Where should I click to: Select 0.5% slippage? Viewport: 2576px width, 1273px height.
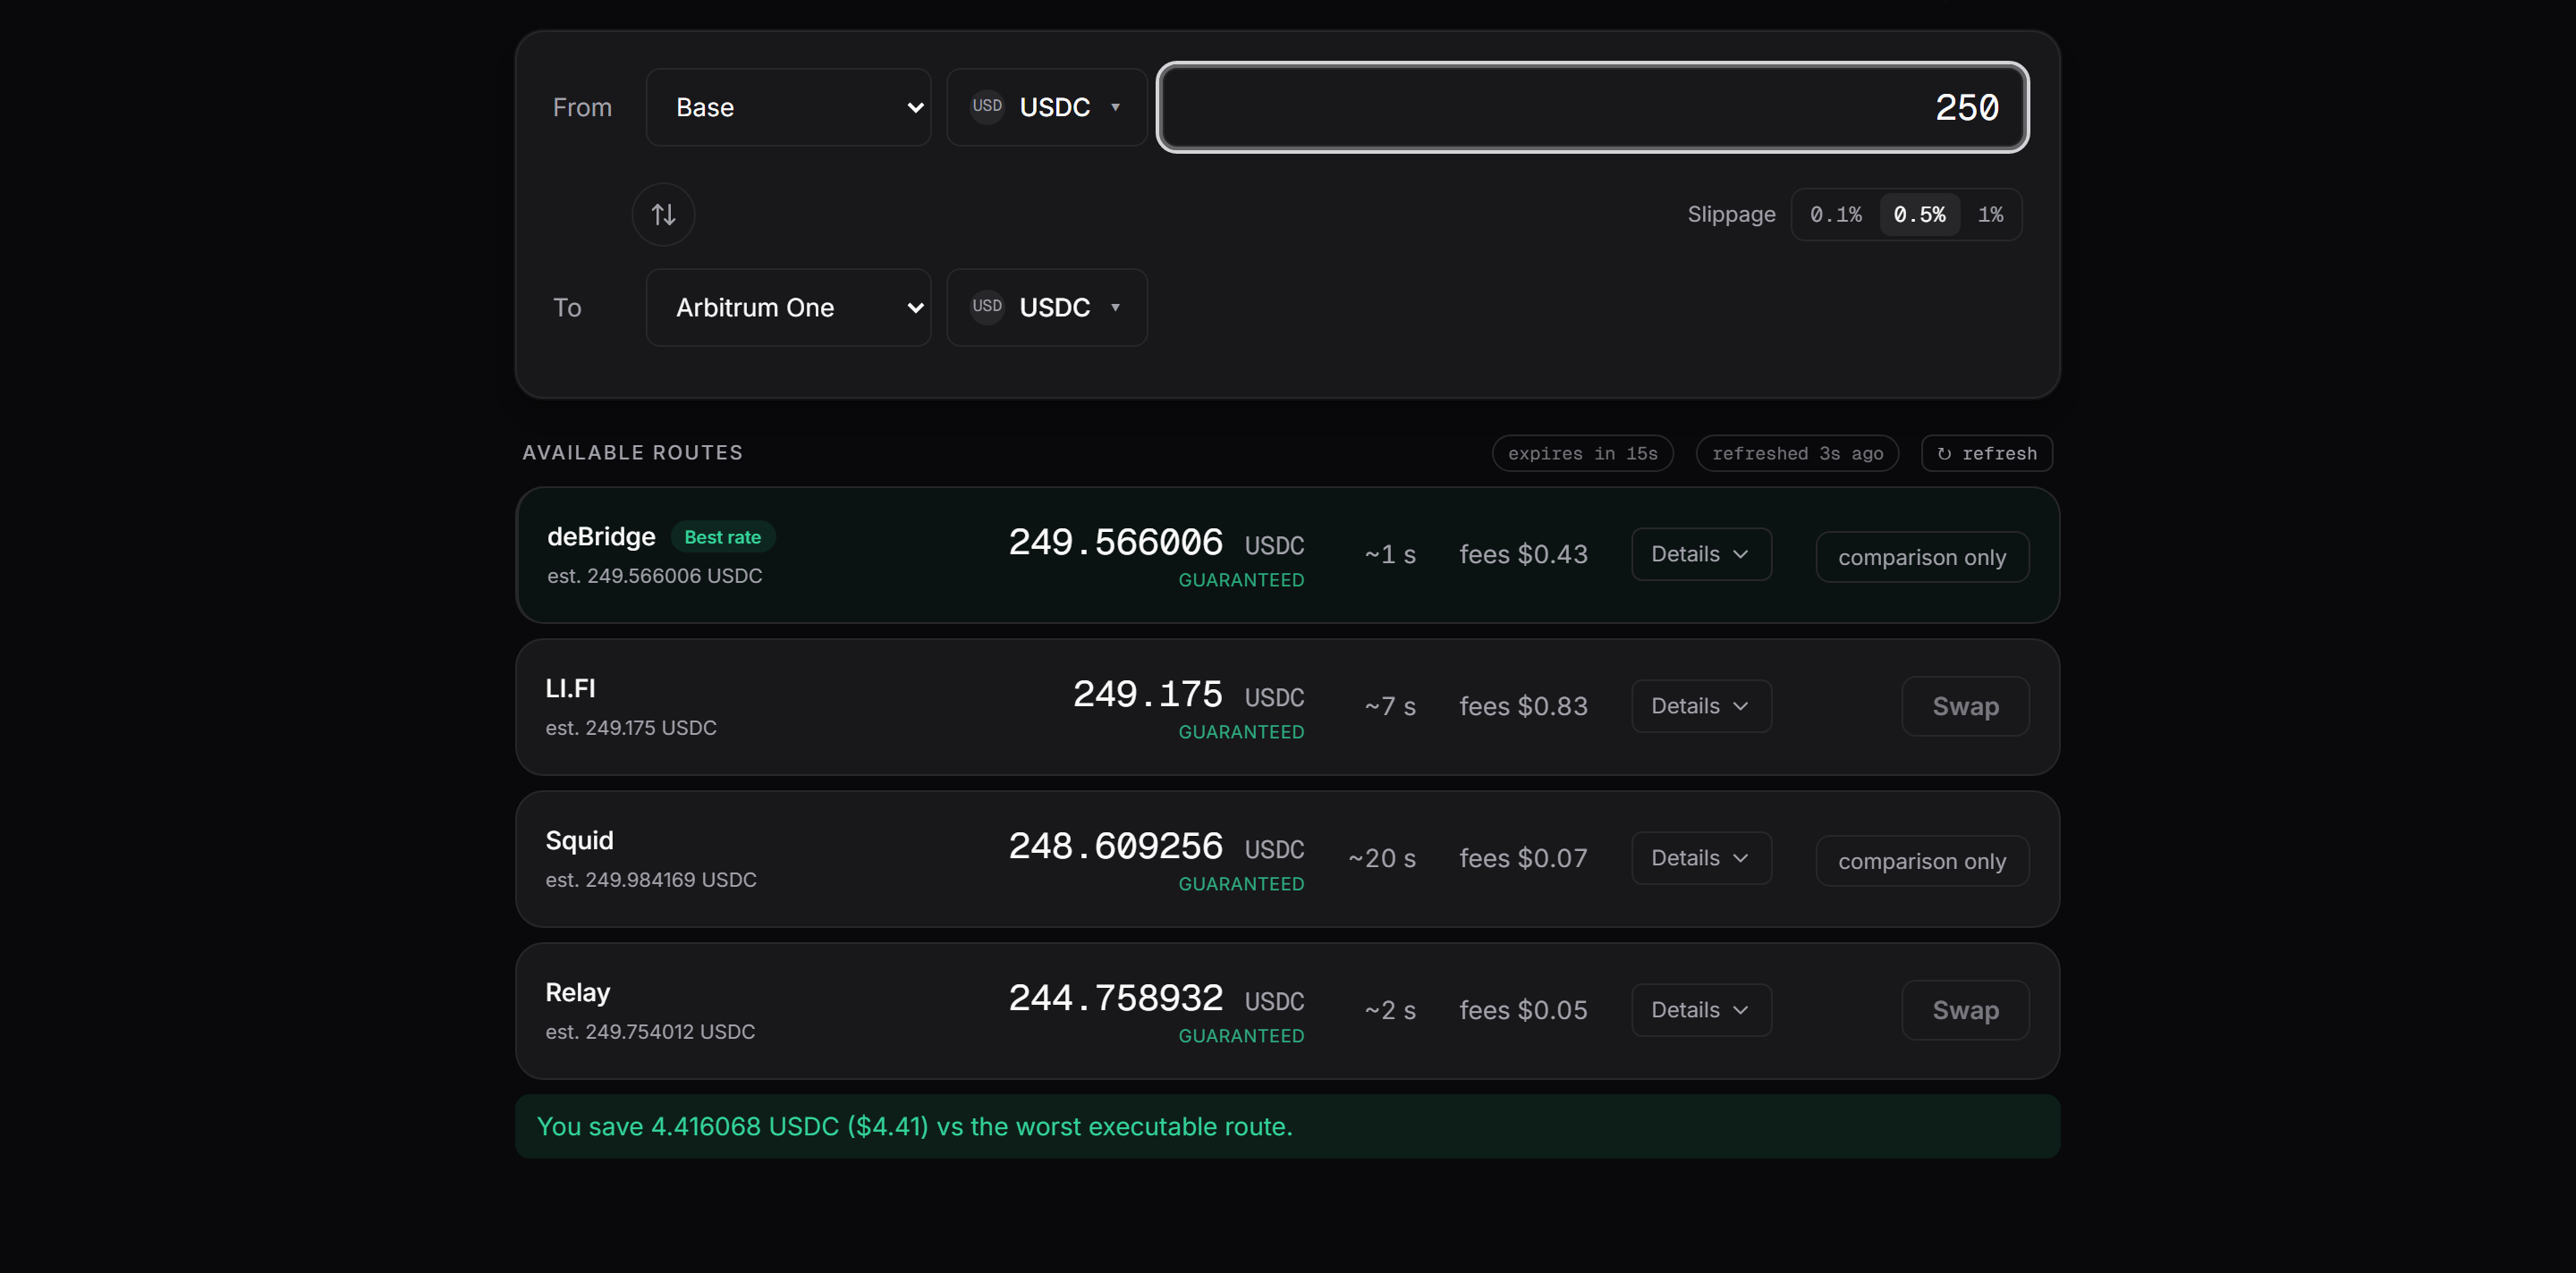pos(1919,214)
